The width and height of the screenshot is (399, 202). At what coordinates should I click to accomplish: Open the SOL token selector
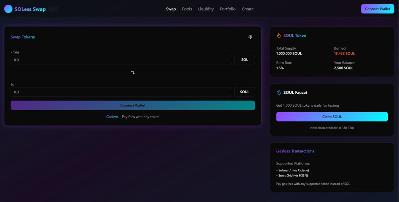pos(244,59)
